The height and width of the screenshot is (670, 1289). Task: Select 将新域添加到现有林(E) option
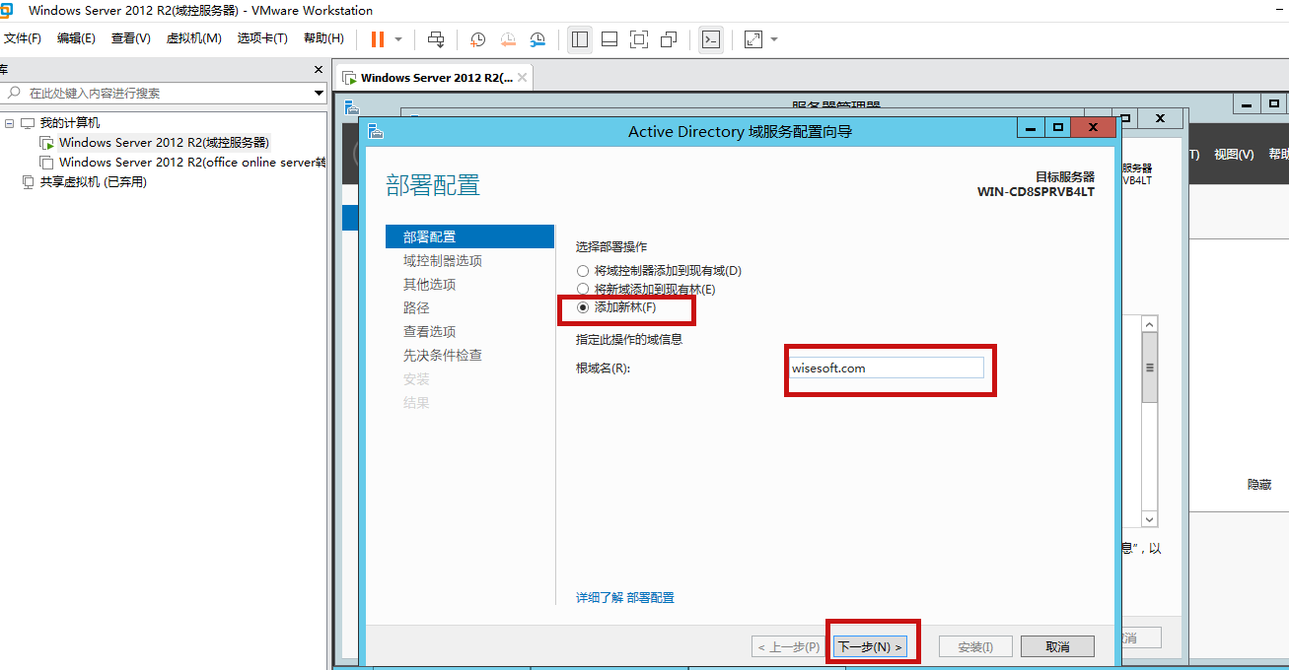coord(646,290)
